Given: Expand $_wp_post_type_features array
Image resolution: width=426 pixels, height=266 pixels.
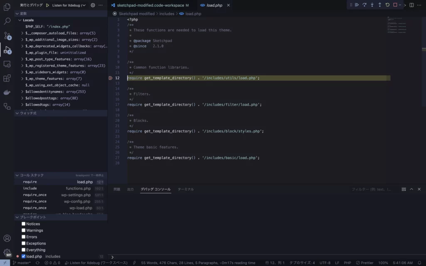Looking at the screenshot, I should [22, 59].
